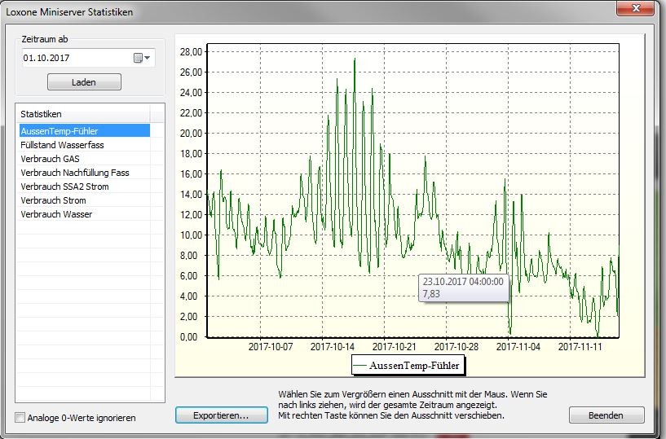Enable Analoge 0-Werte ignorieren checkbox
Screen dimensions: 666x439
(x=20, y=418)
